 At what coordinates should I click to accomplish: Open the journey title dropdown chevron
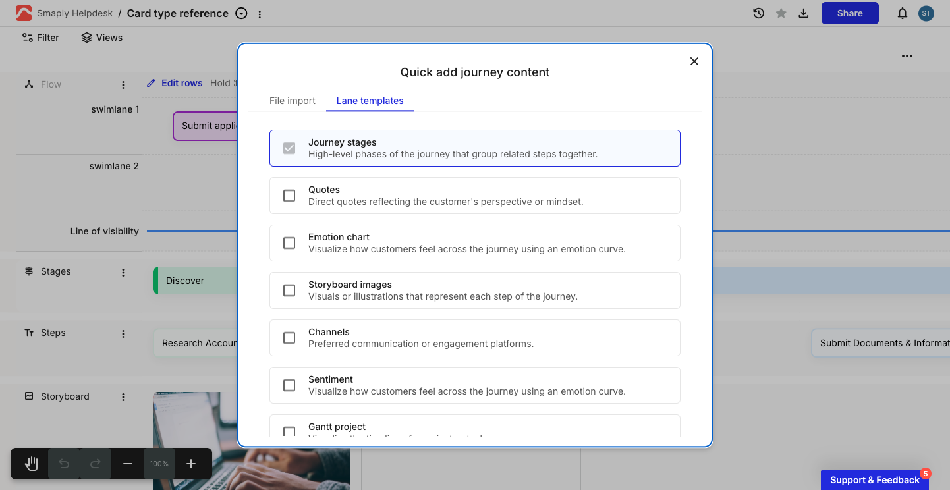(242, 13)
